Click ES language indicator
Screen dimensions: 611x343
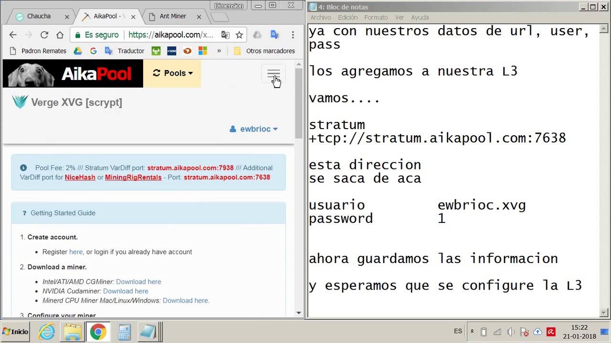(458, 331)
